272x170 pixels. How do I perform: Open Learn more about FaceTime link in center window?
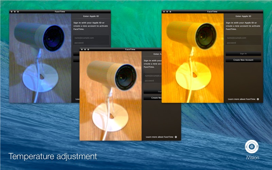[x=159, y=137]
